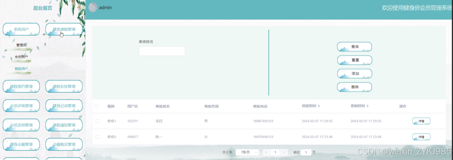Click the go-to page number field
Image resolution: width=453 pixels, height=160 pixels.
[x=306, y=152]
